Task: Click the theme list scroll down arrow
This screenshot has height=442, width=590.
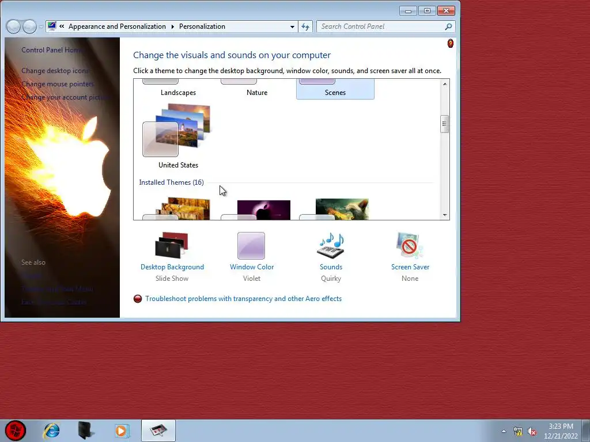Action: [x=445, y=215]
